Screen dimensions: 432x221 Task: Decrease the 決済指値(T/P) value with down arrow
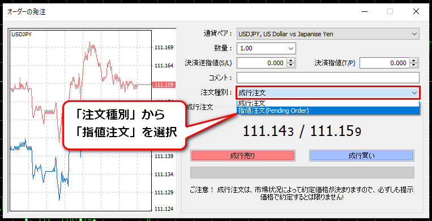(414, 66)
